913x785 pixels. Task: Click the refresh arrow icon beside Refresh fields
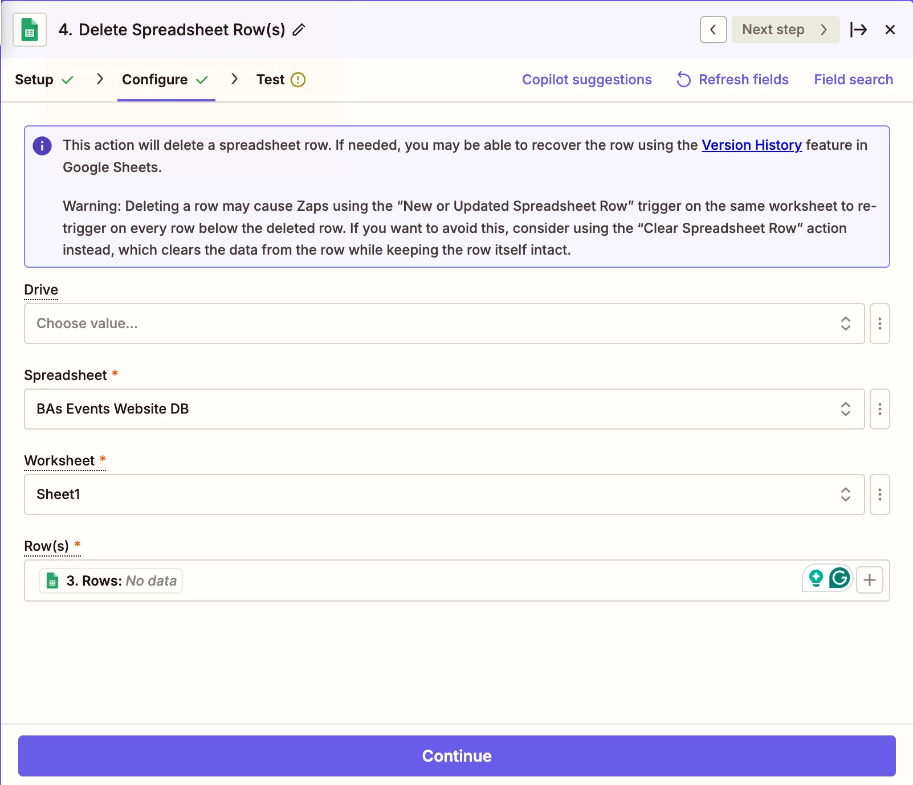(684, 80)
